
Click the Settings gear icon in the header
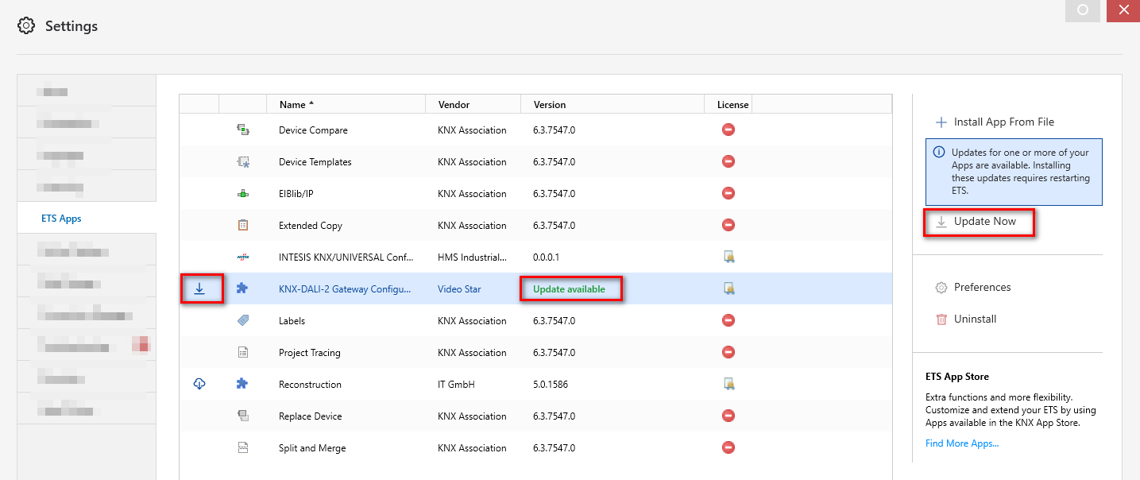tap(25, 25)
